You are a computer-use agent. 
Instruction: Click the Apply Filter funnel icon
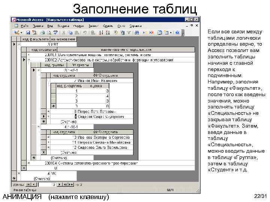[x=129, y=33]
